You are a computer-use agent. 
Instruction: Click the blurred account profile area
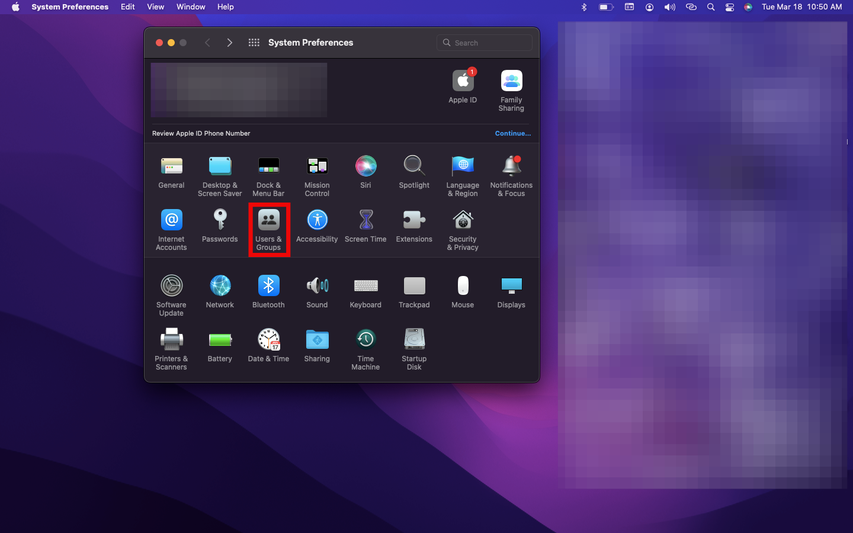point(239,90)
